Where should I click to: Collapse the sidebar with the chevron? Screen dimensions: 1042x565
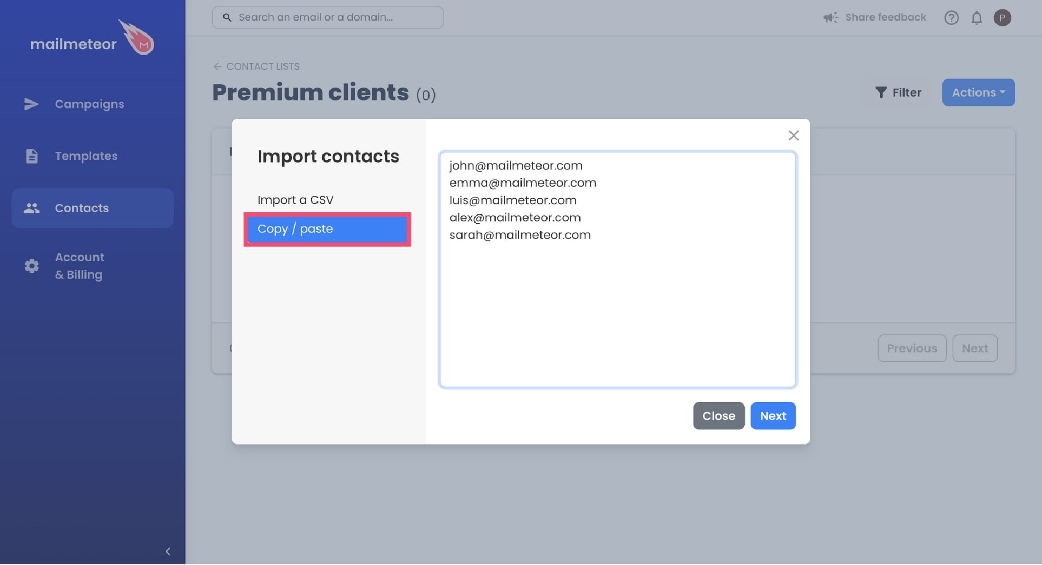[x=168, y=551]
